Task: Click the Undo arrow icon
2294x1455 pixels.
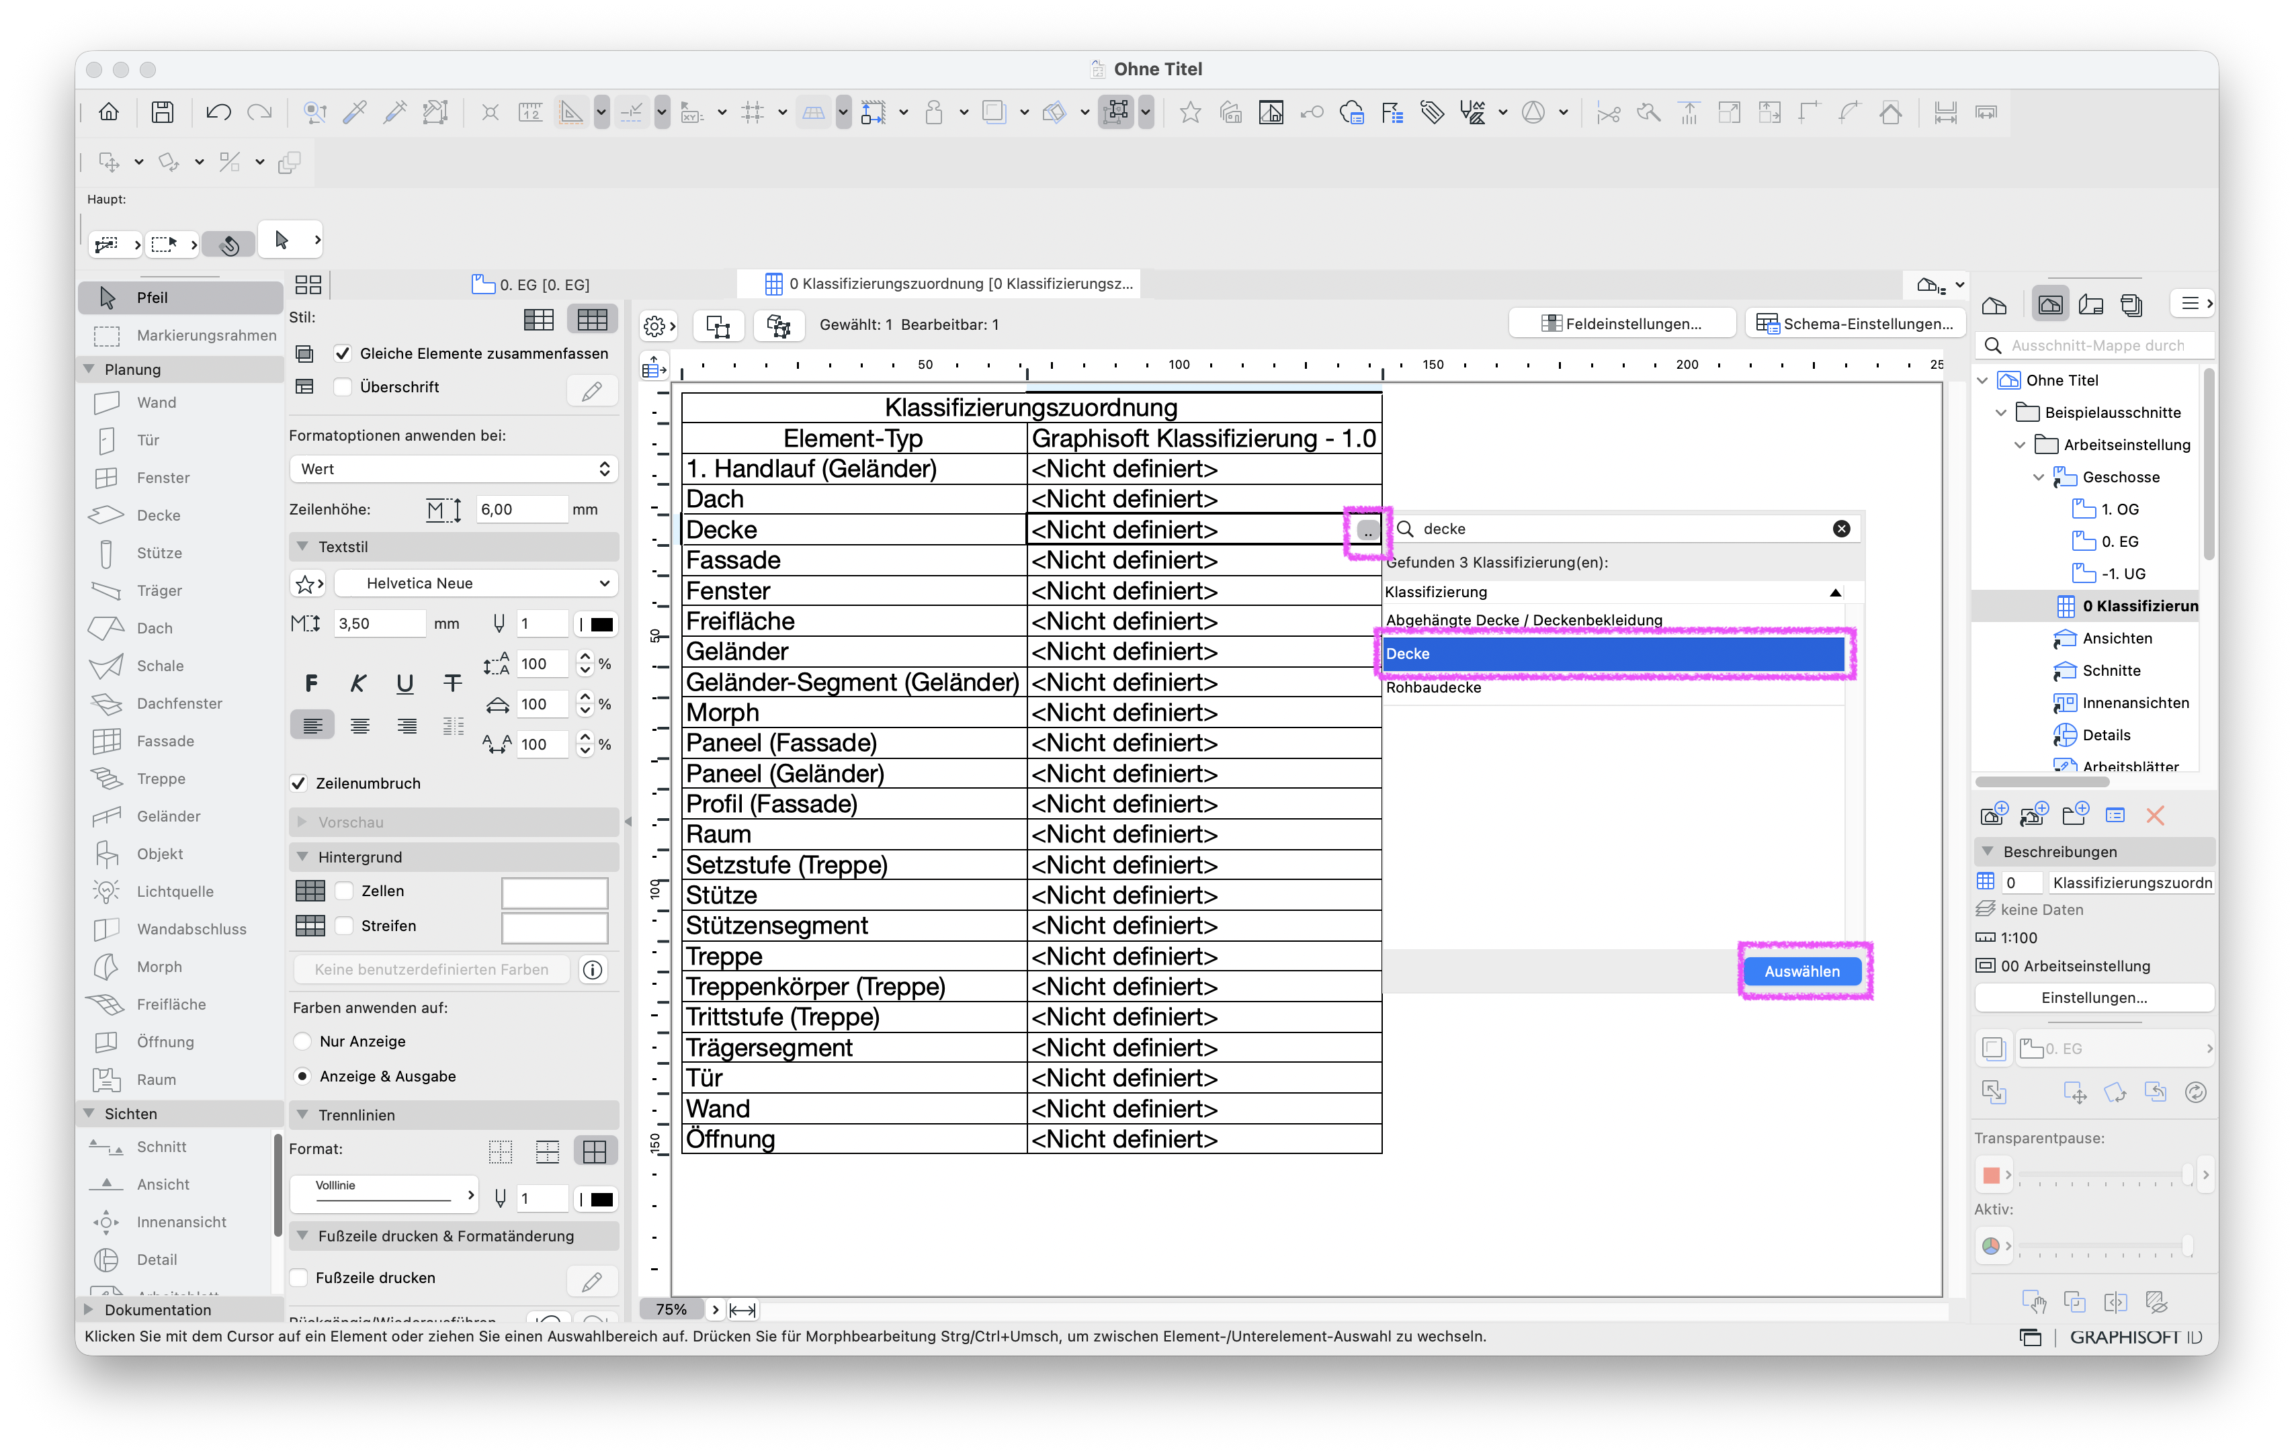Action: [x=218, y=112]
